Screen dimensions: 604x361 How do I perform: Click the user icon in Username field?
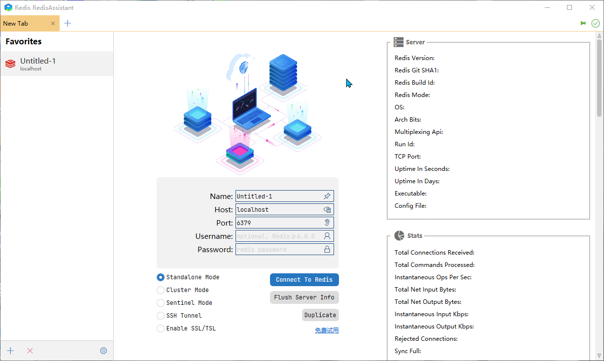click(327, 236)
